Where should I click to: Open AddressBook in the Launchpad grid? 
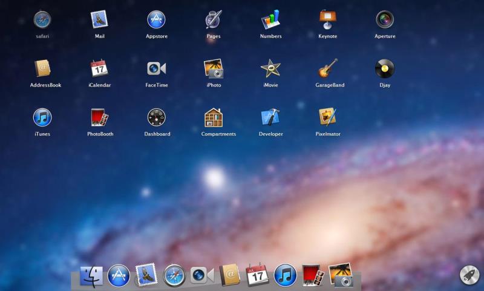click(x=42, y=68)
